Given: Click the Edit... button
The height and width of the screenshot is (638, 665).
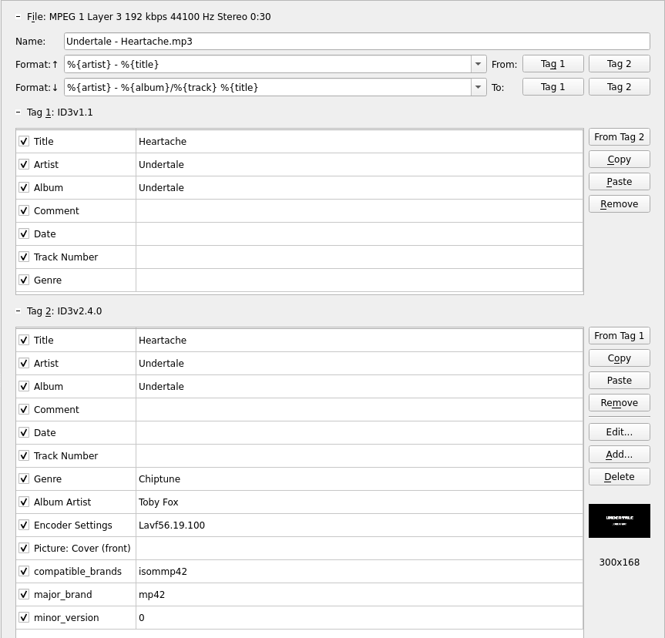Looking at the screenshot, I should point(620,431).
